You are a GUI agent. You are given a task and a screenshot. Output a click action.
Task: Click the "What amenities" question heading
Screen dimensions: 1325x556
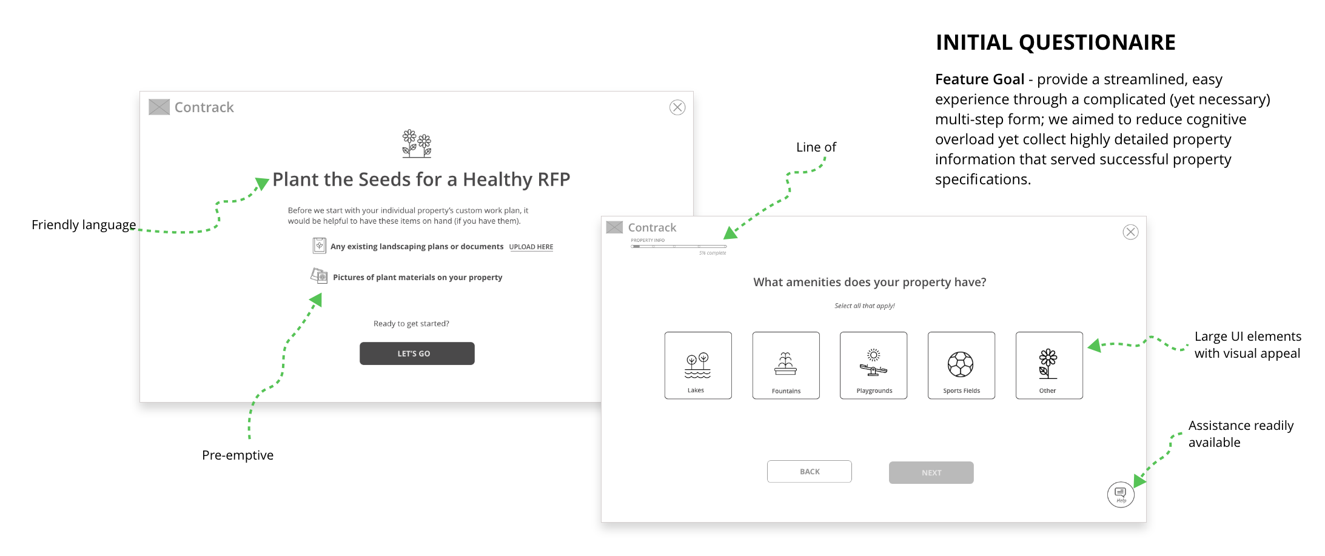click(x=870, y=282)
